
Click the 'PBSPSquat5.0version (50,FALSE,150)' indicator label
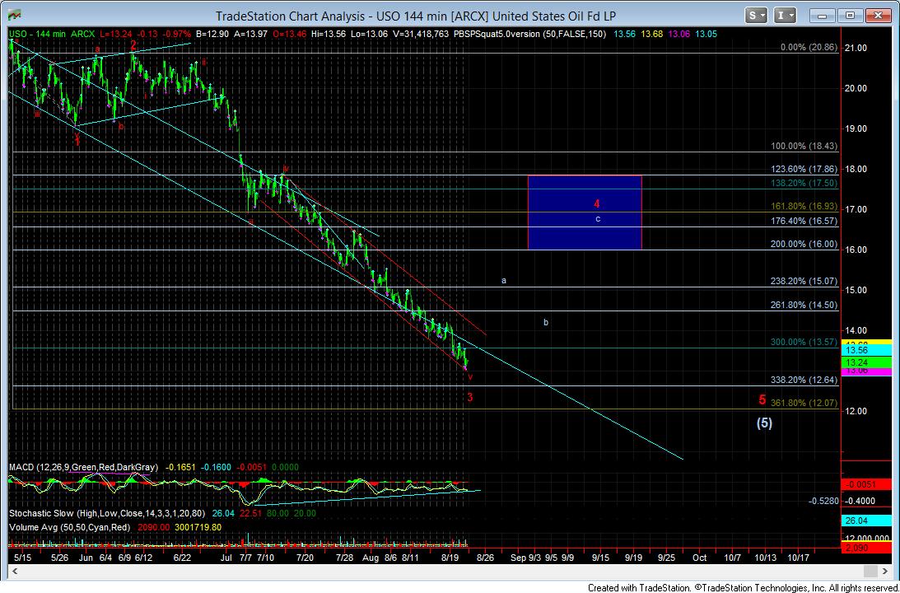click(529, 34)
